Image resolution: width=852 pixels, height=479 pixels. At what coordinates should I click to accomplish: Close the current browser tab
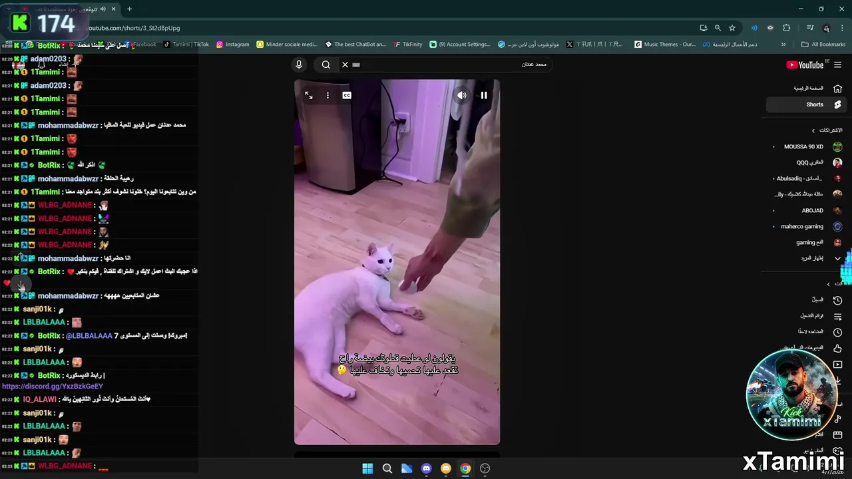(x=113, y=9)
